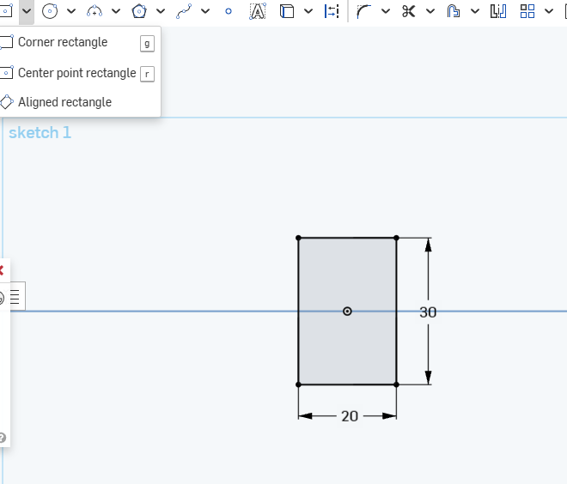Open the Trim tool dropdown arrow
This screenshot has width=567, height=484.
click(x=430, y=11)
